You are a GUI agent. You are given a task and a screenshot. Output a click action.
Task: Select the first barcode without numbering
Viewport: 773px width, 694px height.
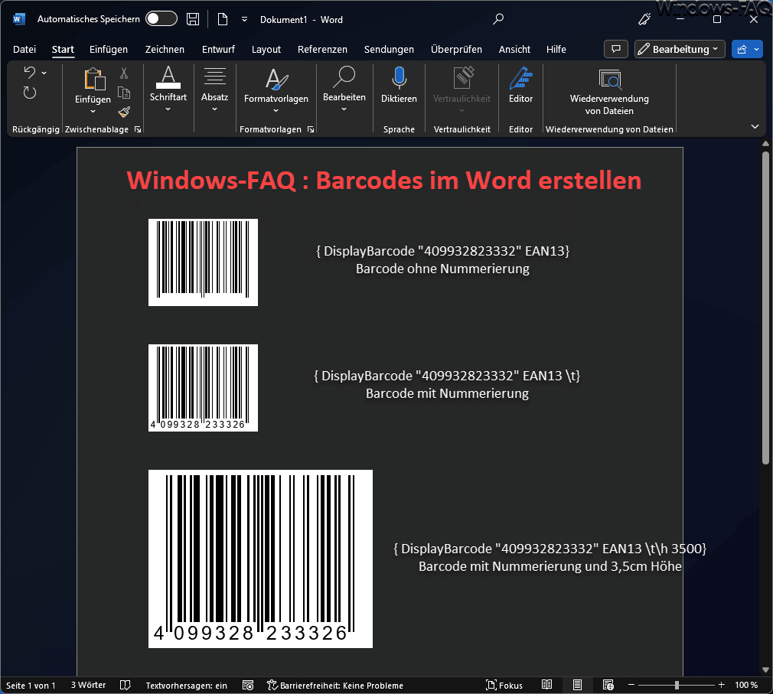(x=203, y=262)
